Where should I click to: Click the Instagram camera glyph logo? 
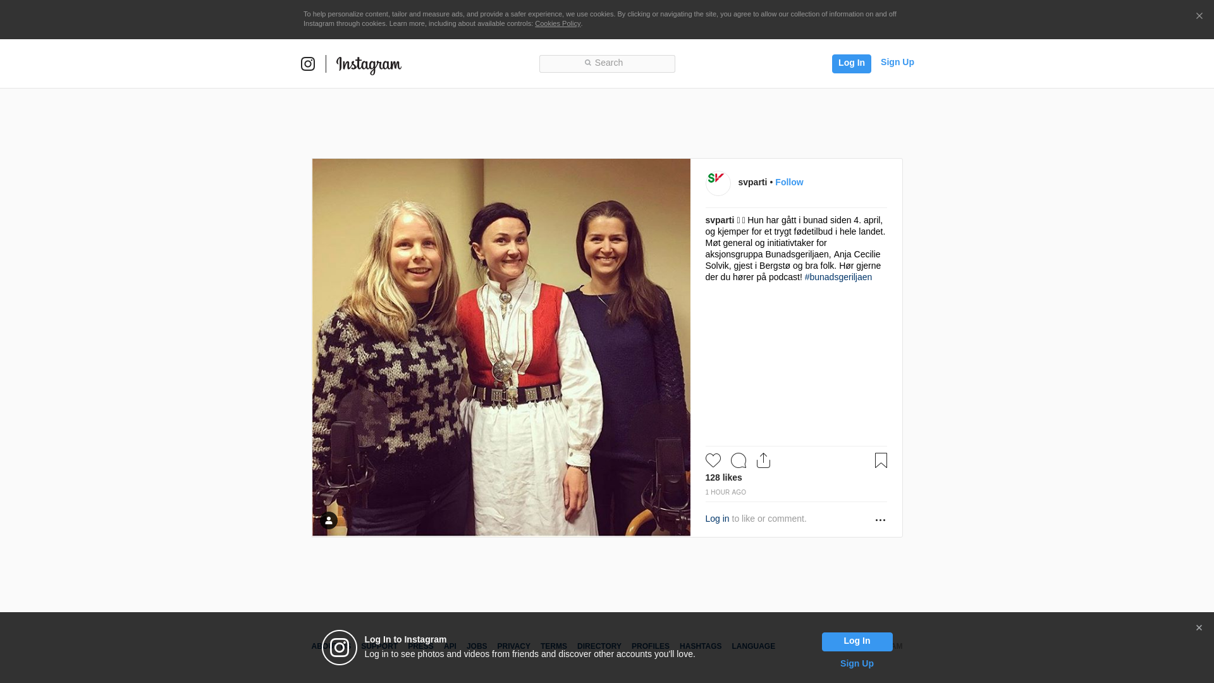pyautogui.click(x=308, y=64)
